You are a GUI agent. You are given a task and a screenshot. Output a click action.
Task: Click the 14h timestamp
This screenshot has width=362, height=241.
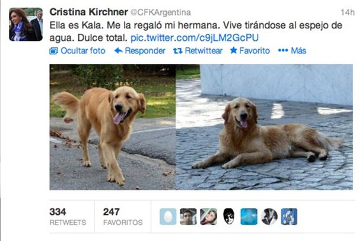click(347, 12)
